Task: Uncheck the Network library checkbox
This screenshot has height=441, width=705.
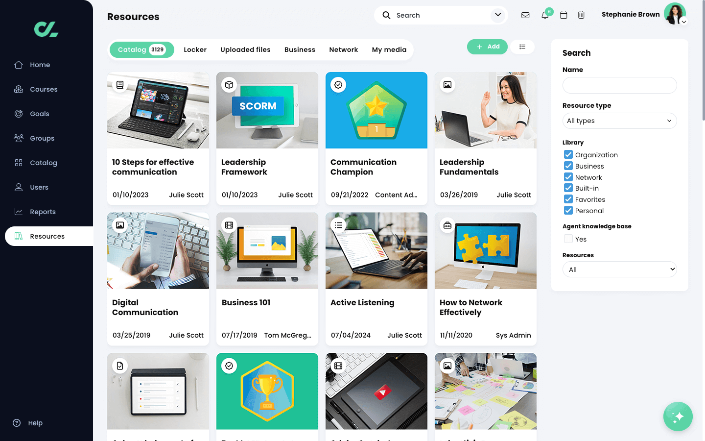Action: pyautogui.click(x=568, y=177)
